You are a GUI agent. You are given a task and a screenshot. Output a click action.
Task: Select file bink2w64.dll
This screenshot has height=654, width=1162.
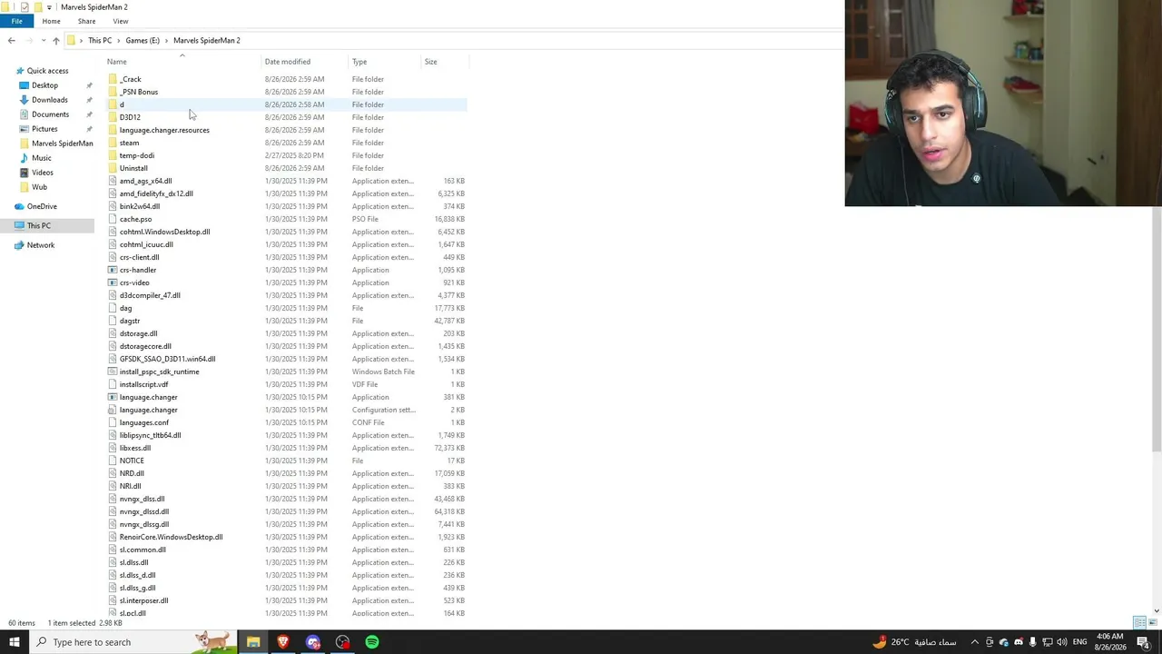(x=140, y=206)
